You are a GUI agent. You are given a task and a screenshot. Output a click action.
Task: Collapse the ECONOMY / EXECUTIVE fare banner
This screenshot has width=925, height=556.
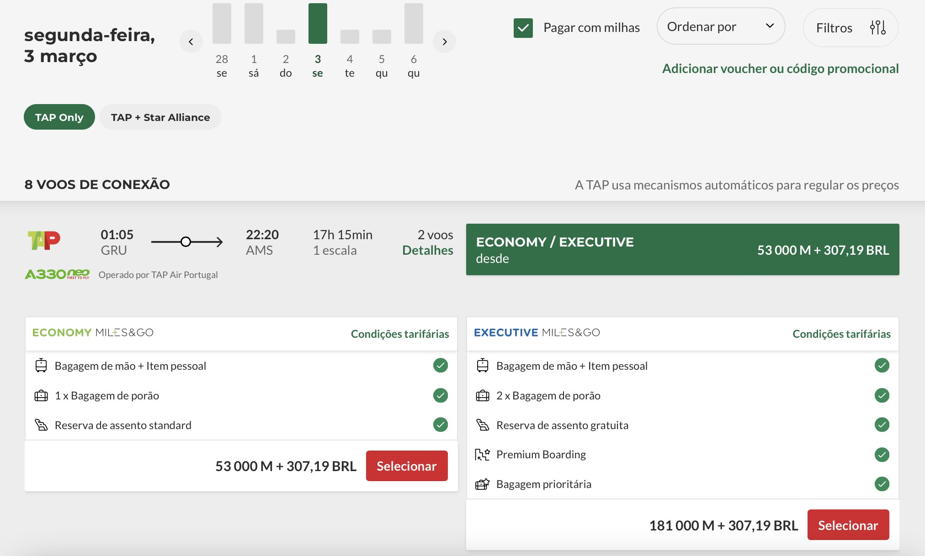683,249
